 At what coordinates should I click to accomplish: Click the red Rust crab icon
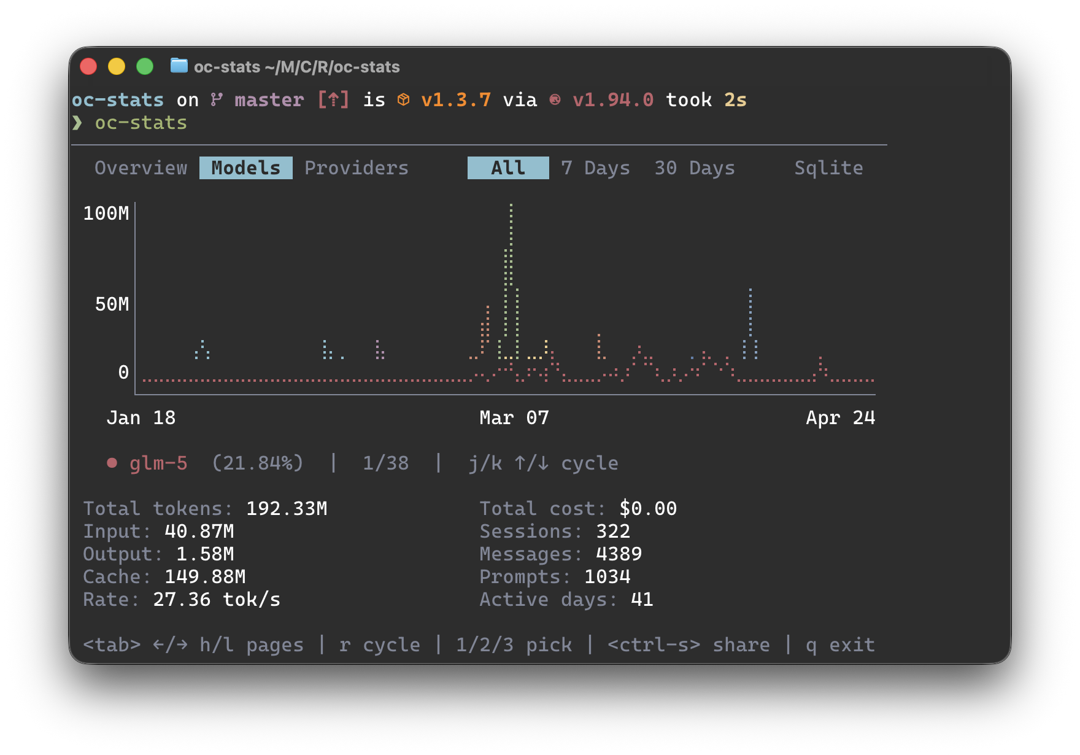pyautogui.click(x=555, y=99)
